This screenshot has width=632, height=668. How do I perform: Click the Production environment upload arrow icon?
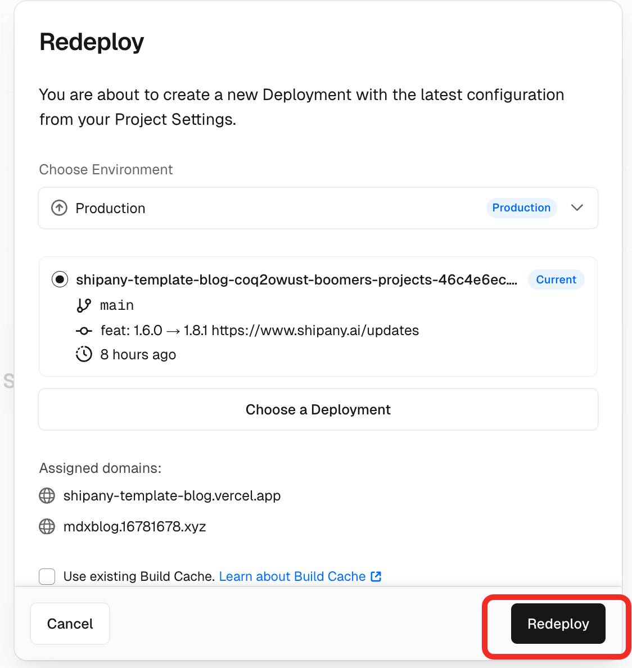60,208
